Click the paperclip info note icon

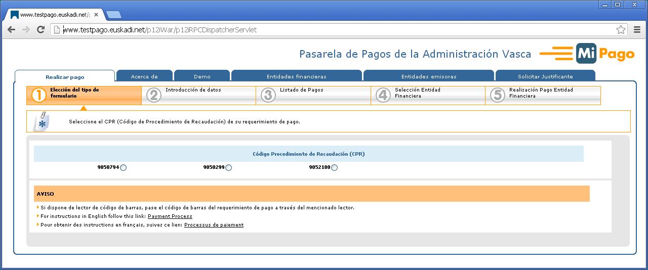click(x=41, y=122)
